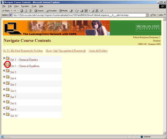Image resolution: width=167 pixels, height=139 pixels.
Task: Click the Set 8 folder icon
Action: (x=8, y=102)
